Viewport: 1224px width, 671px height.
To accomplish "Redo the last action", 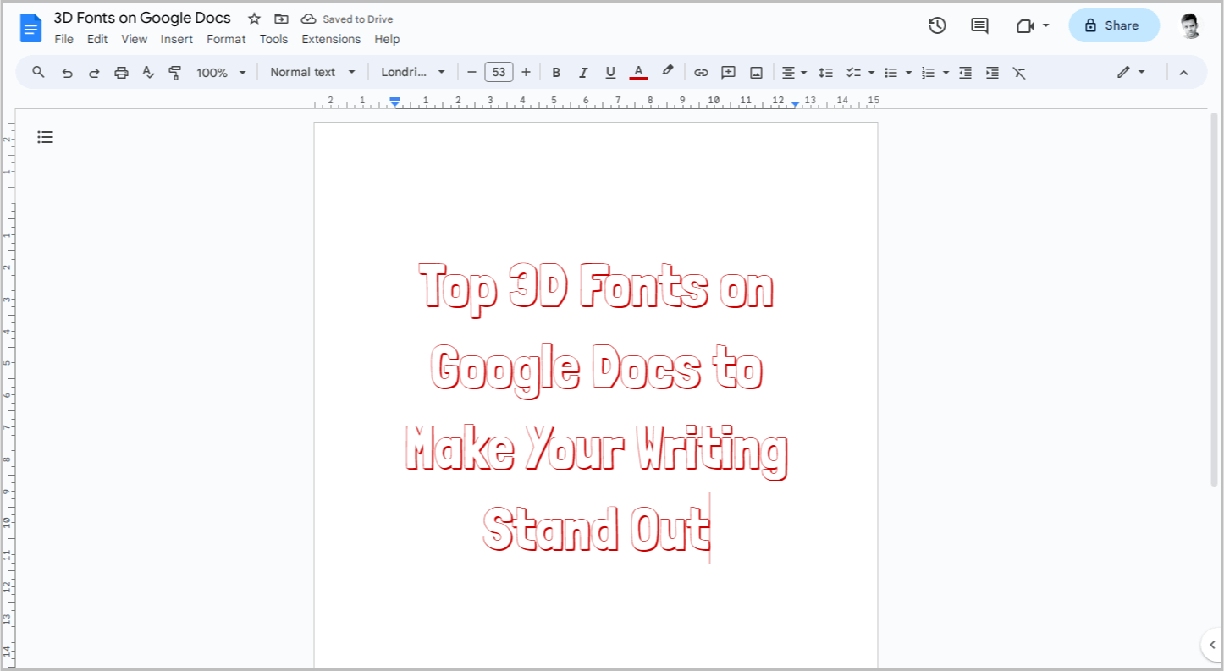I will [94, 73].
